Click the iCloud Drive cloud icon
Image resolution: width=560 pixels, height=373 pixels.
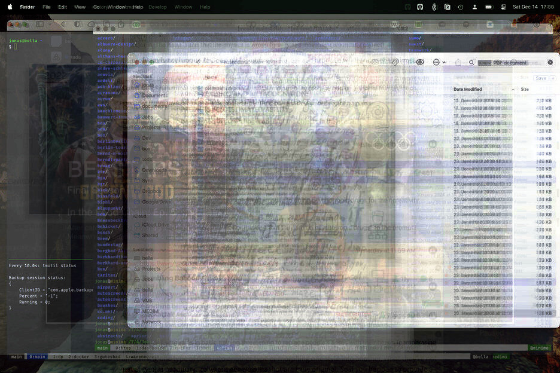click(137, 225)
